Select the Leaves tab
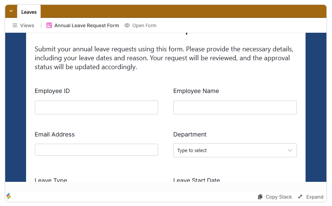This screenshot has width=332, height=206. pyautogui.click(x=29, y=12)
